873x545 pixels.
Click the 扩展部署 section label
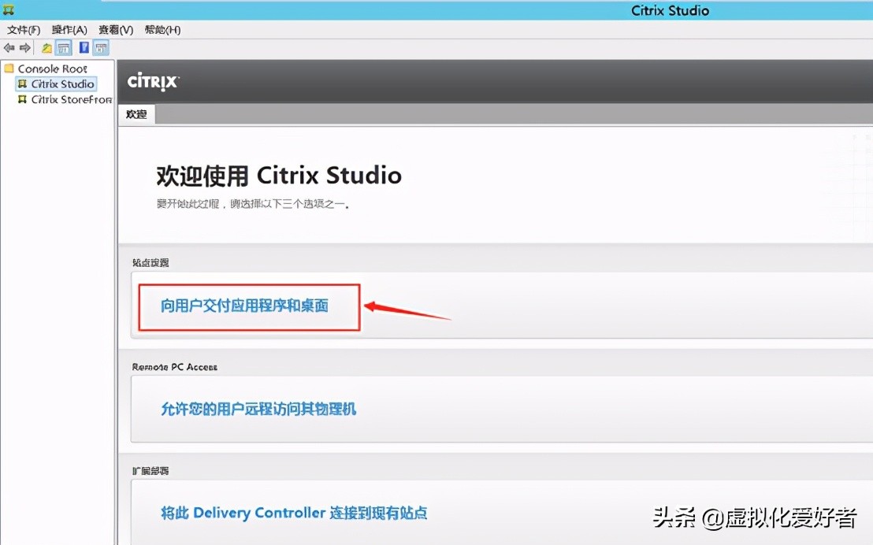tap(150, 471)
